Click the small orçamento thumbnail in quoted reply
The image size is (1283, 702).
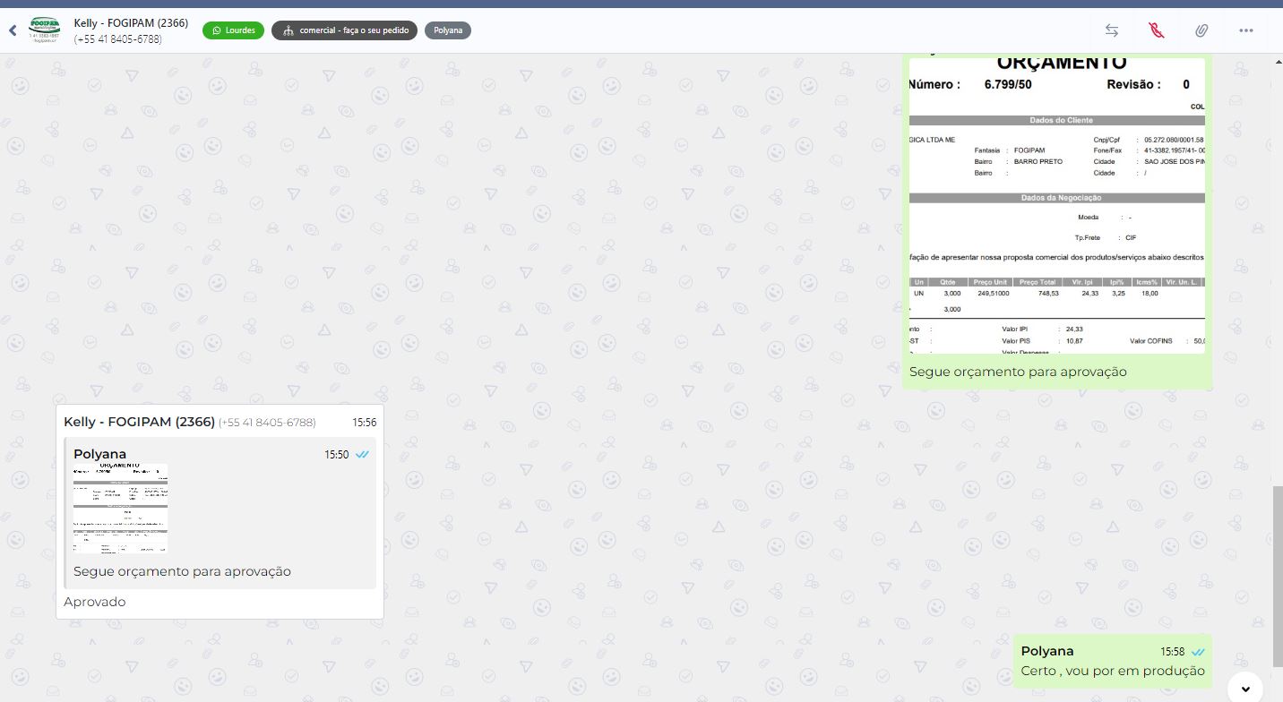tap(120, 508)
